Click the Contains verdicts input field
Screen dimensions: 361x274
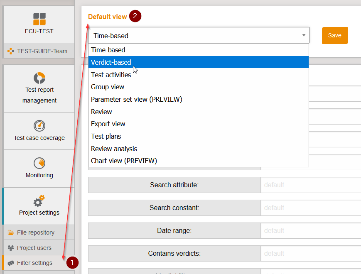pos(311,253)
